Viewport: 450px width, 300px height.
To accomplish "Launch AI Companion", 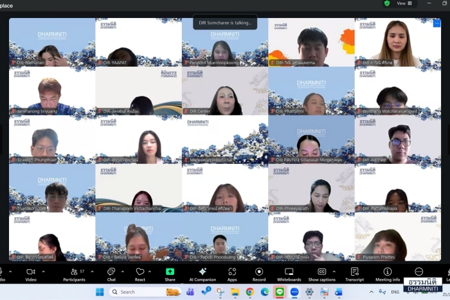I will 203,273.
